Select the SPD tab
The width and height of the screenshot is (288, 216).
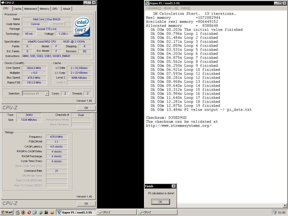[55, 9]
